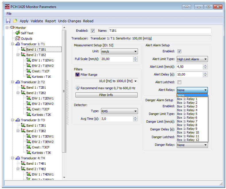Click the Save floppy disk icon
This screenshot has height=189, width=226.
coord(8,21)
